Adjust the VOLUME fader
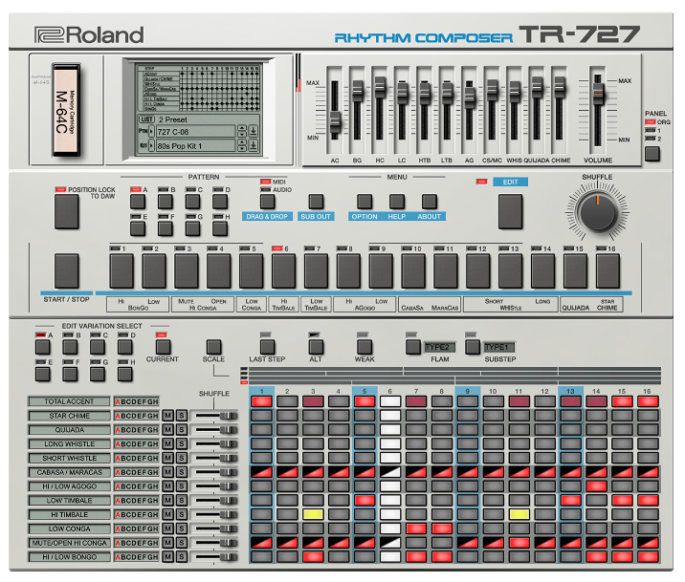The image size is (685, 582). click(x=598, y=94)
